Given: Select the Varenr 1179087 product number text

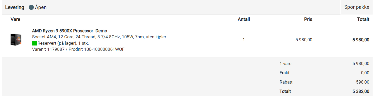Looking at the screenshot, I should coord(48,49).
